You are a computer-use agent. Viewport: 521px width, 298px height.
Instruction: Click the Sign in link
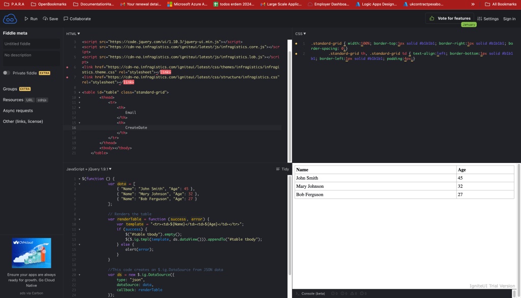tap(509, 19)
